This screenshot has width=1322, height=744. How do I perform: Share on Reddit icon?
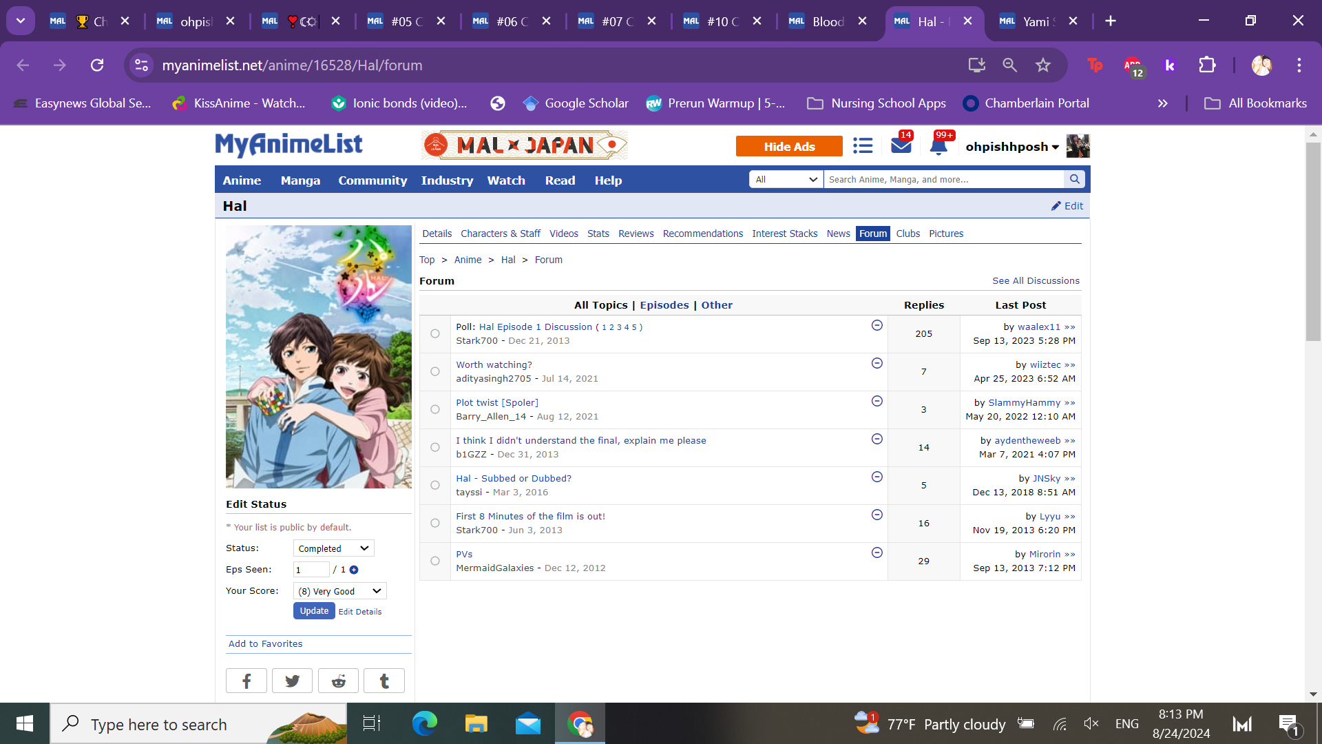tap(338, 681)
